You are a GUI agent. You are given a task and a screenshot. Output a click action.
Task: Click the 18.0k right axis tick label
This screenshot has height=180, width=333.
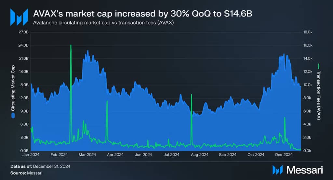308,32
